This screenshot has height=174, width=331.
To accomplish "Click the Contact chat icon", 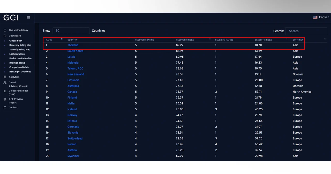I will click(5, 108).
